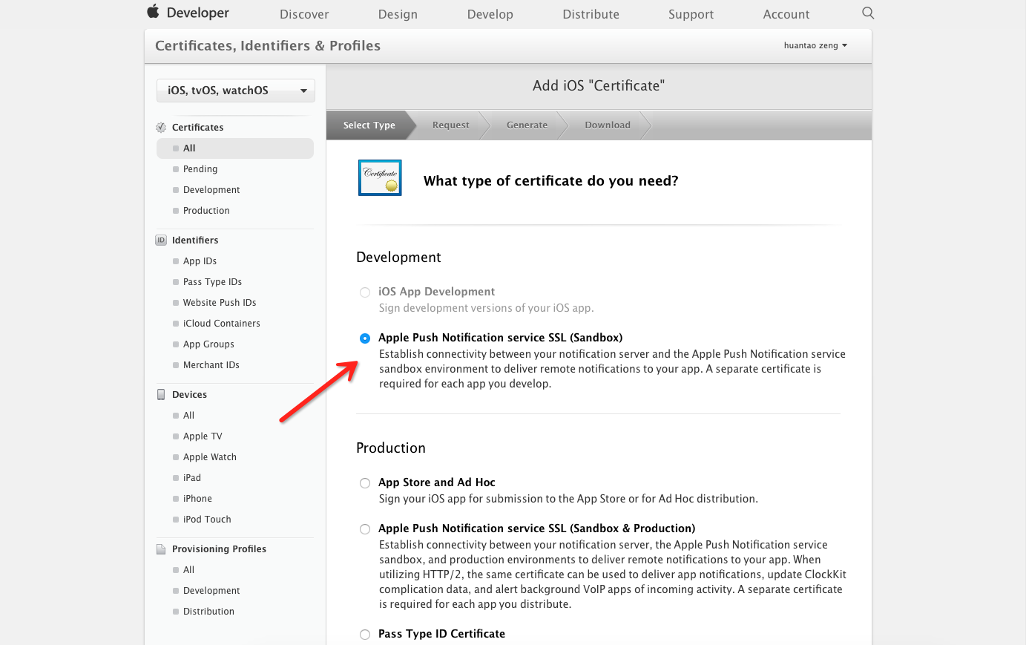Click the Generate step

527,125
